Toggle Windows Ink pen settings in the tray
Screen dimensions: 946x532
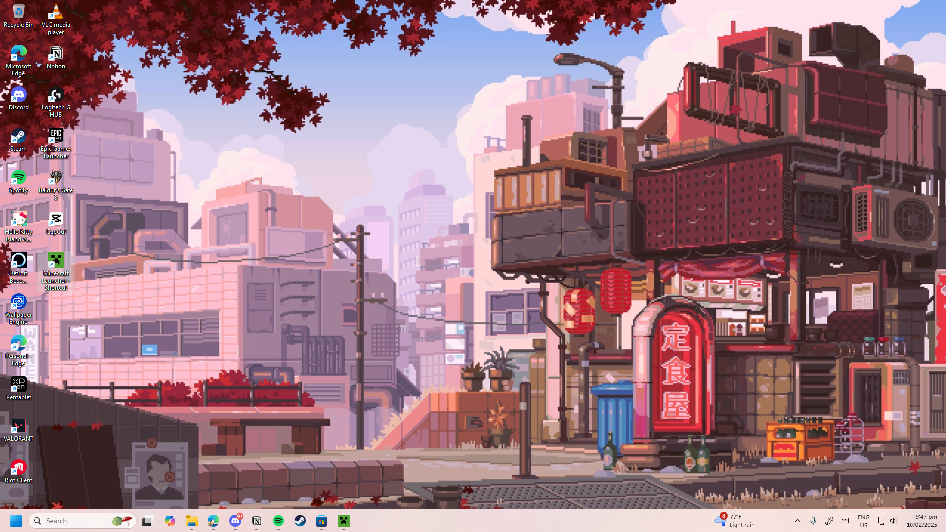[830, 521]
